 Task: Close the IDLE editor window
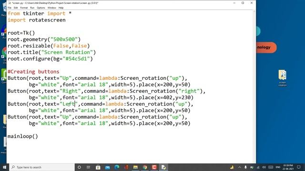pyautogui.click(x=252, y=3)
